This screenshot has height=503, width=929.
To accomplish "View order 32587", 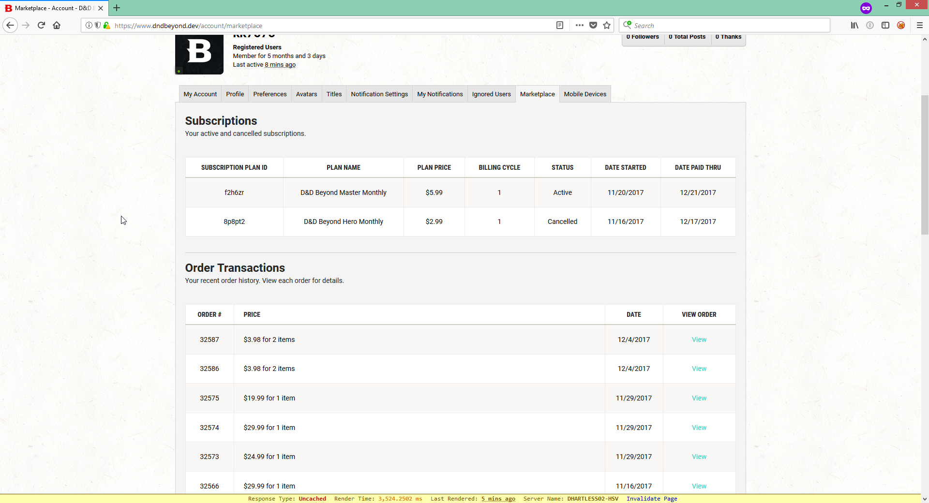I will (699, 340).
